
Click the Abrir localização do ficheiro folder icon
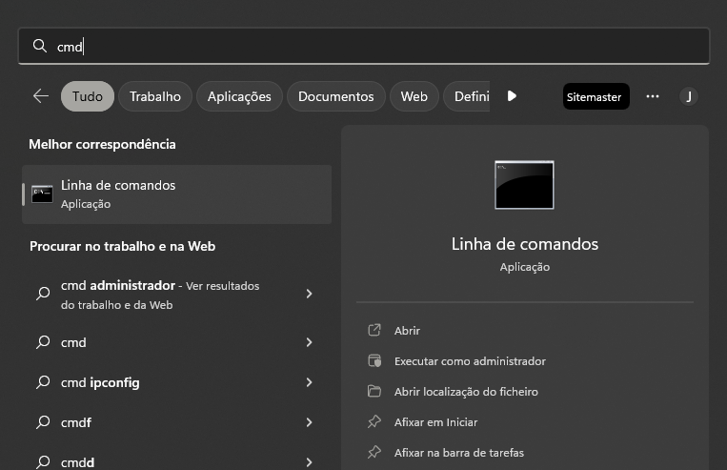tap(374, 392)
